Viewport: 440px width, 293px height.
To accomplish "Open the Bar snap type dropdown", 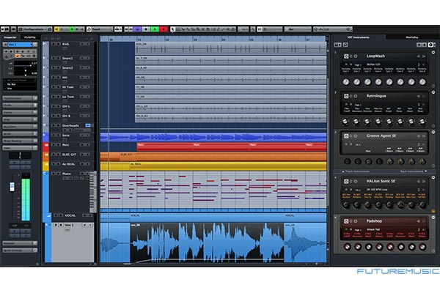I will 298,29.
